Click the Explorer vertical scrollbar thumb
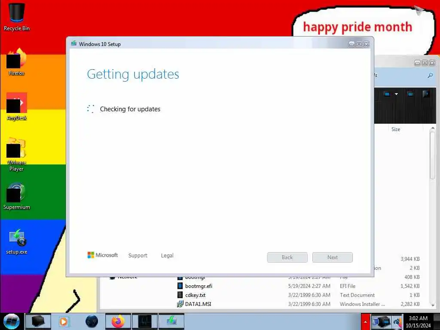The width and height of the screenshot is (440, 330). point(432,155)
